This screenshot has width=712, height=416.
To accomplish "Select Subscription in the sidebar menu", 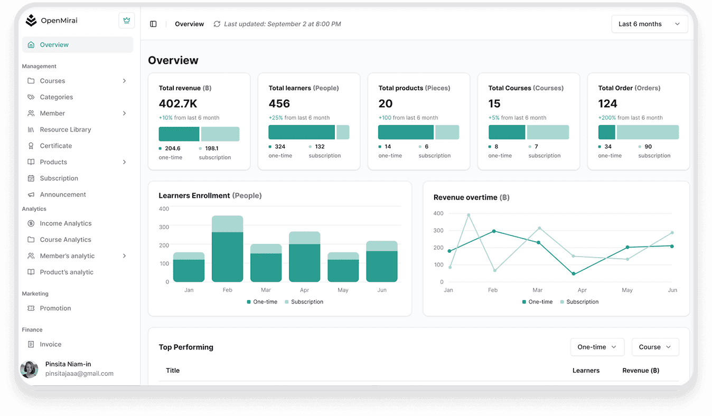I will (59, 178).
